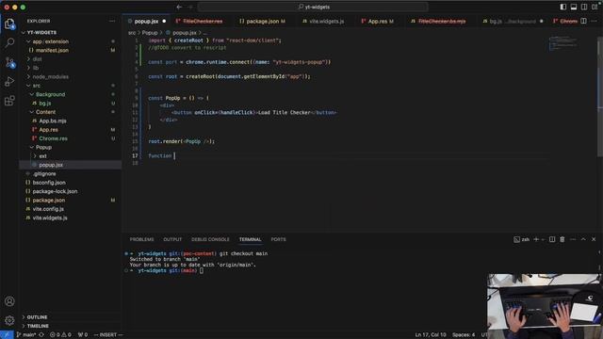Open App.bs.mjs in the explorer
The height and width of the screenshot is (339, 603).
click(x=53, y=121)
